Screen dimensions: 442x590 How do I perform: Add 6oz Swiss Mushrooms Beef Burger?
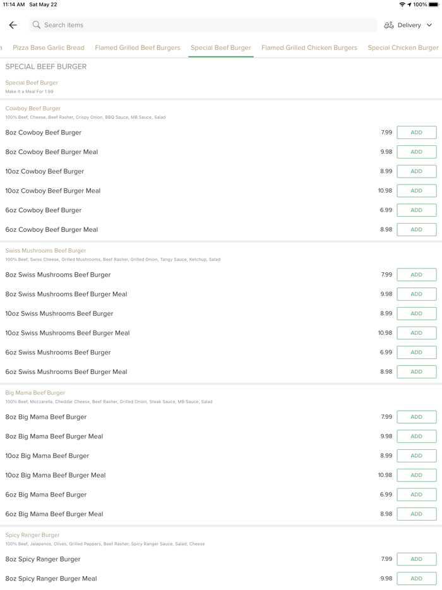tap(416, 352)
